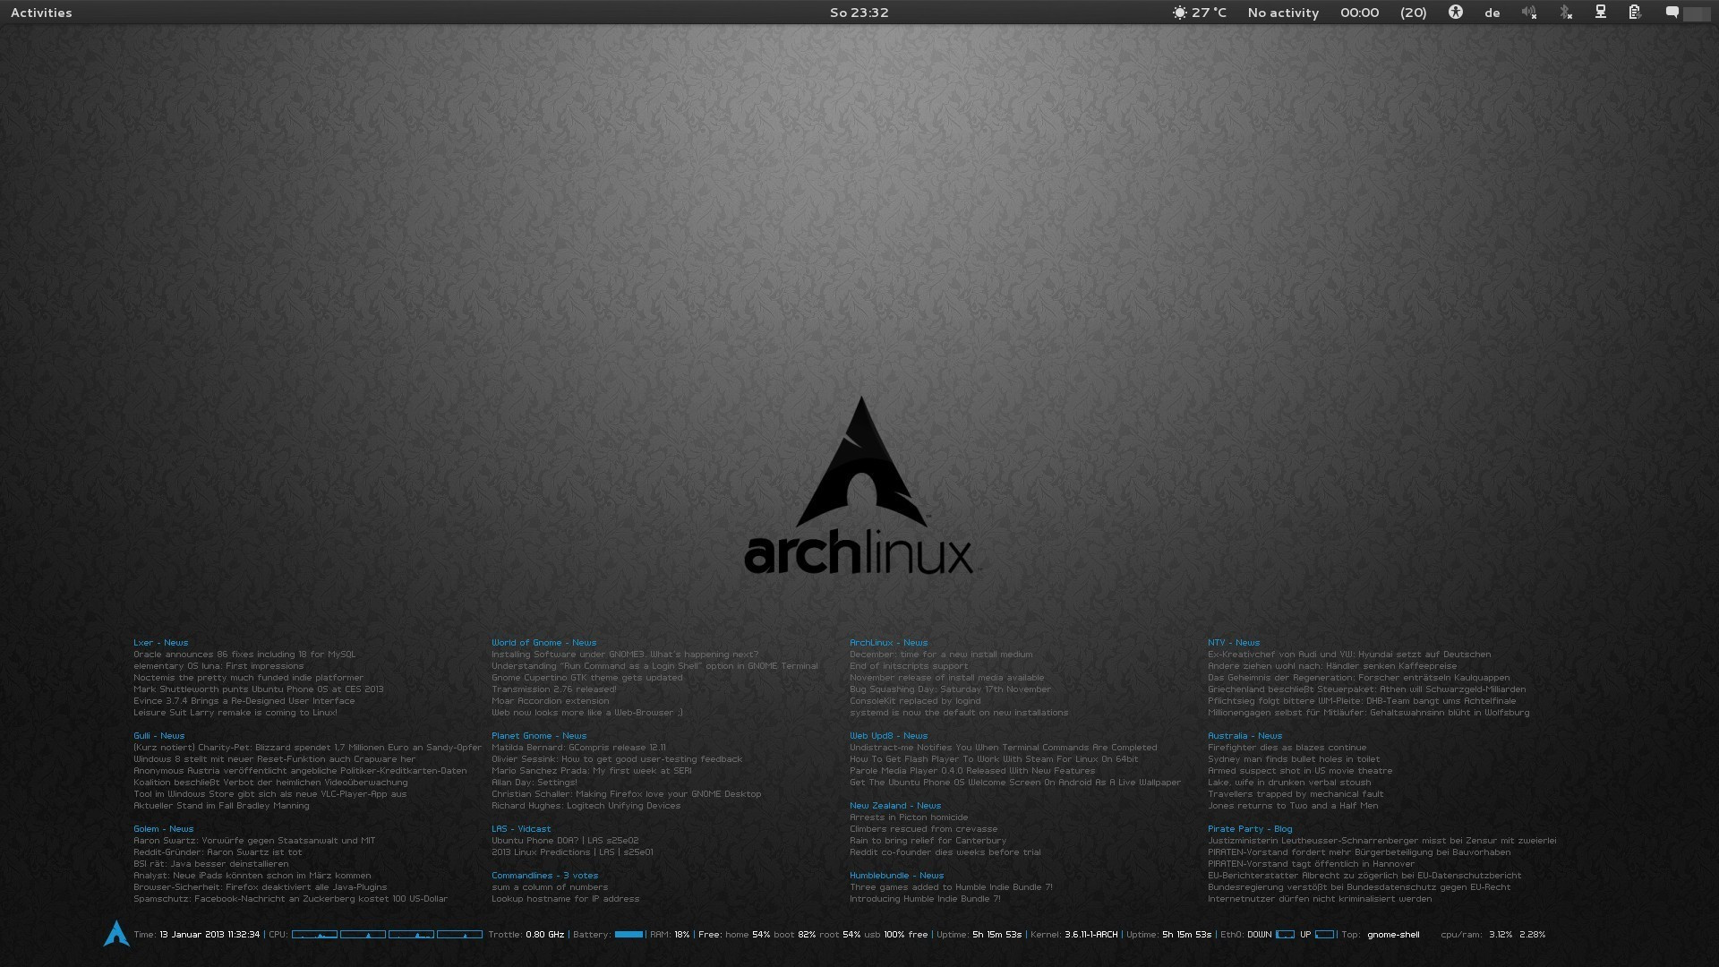This screenshot has width=1719, height=967.
Task: Click the 'ArchLinux - News' heading
Action: point(888,642)
